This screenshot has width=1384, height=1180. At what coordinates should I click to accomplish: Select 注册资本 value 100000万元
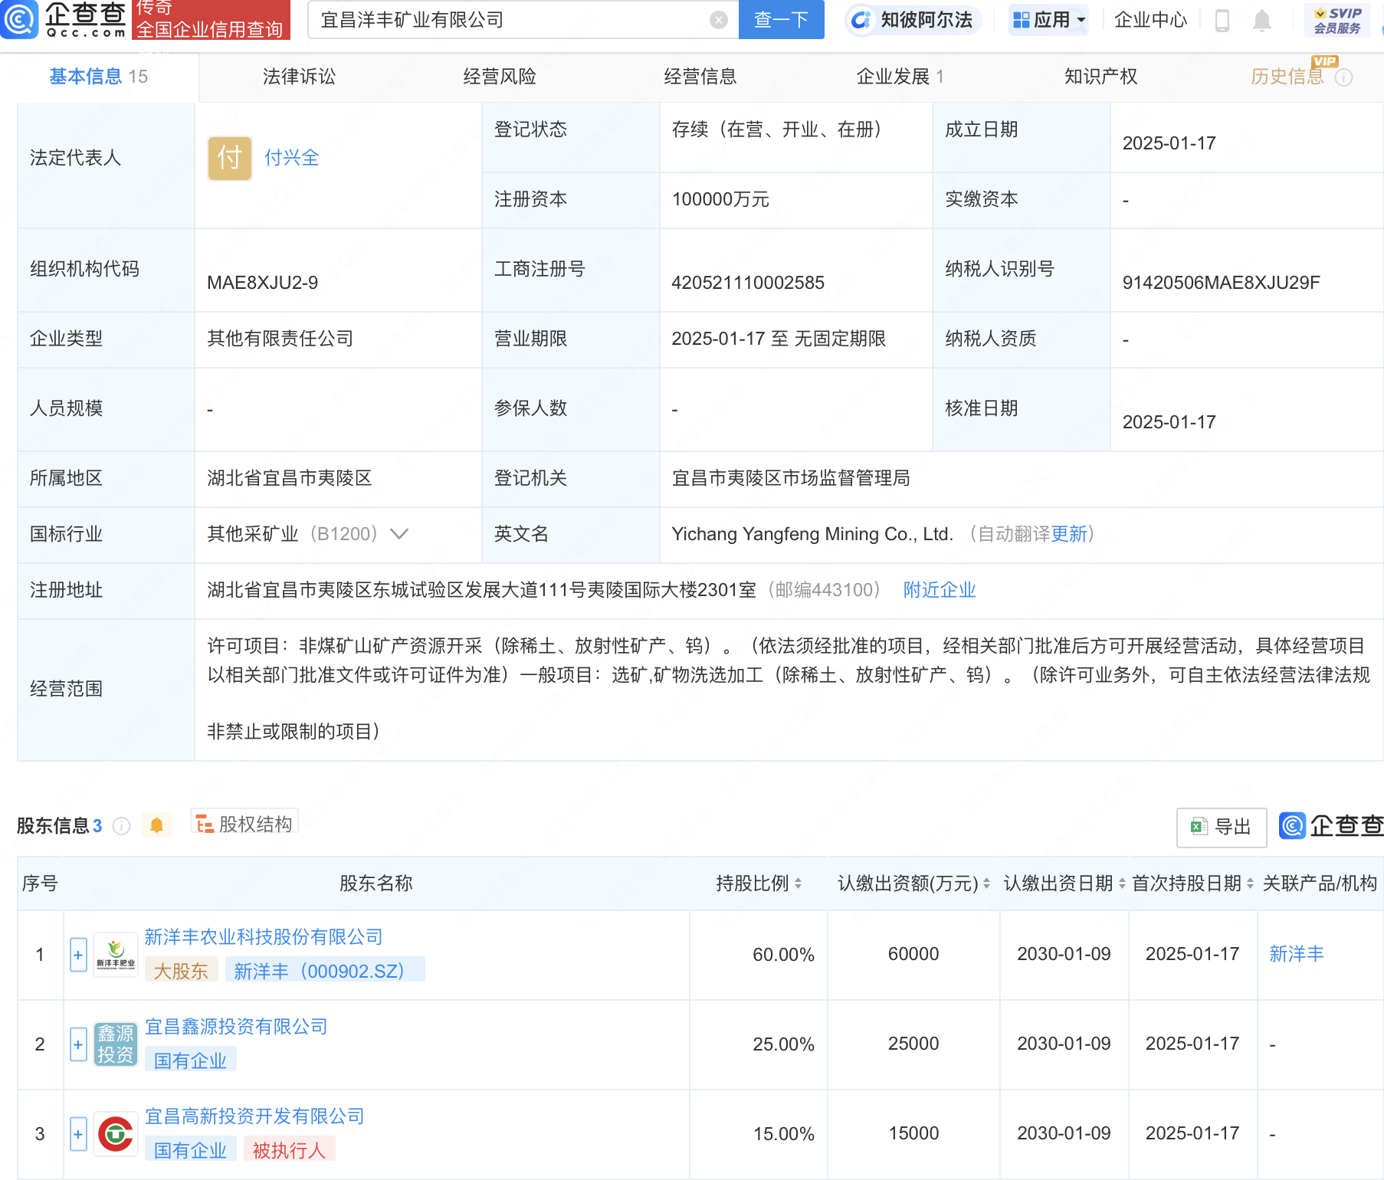(x=720, y=200)
